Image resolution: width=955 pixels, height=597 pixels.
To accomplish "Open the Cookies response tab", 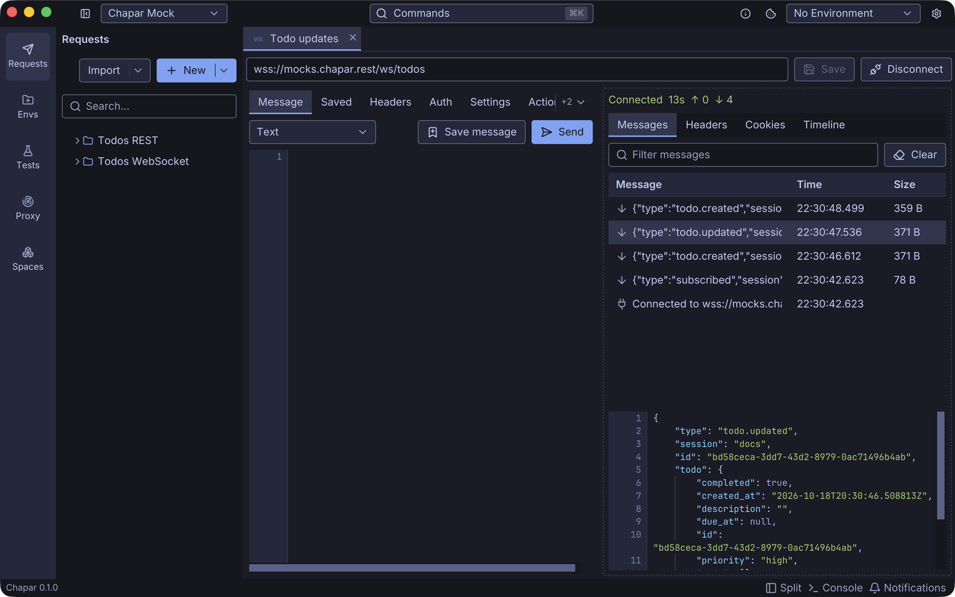I will pos(765,125).
